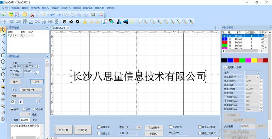272x139 pixels.
Task: Select the 中心距 radio button
Action: tap(34, 109)
